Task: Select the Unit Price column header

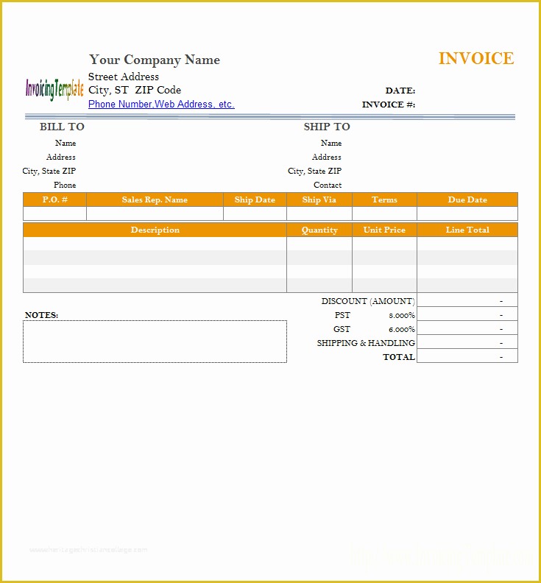Action: coord(384,230)
